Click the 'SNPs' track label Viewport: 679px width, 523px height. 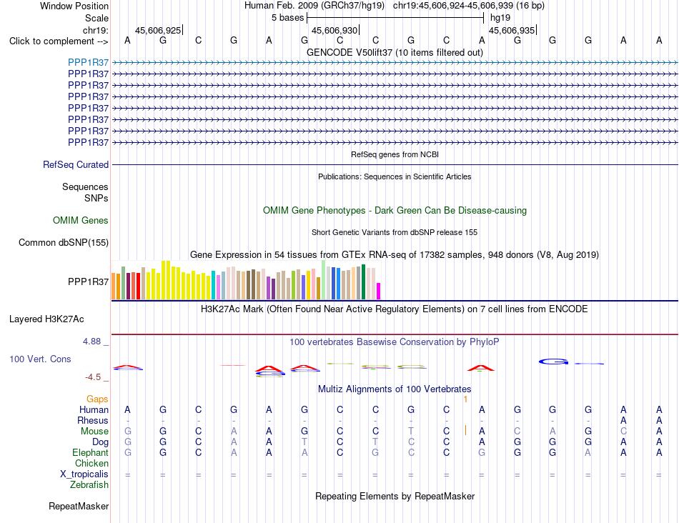click(x=96, y=198)
